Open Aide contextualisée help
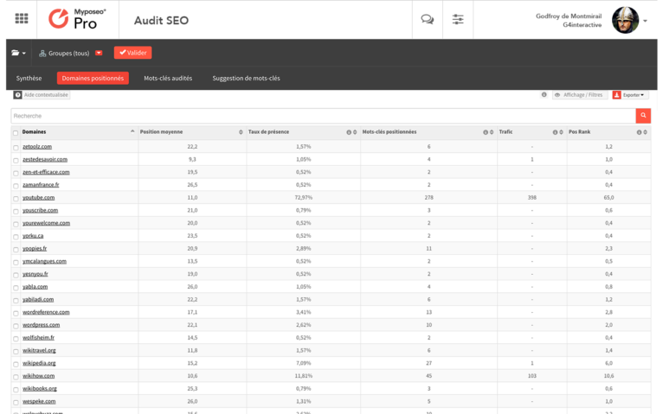The image size is (663, 414). click(42, 95)
